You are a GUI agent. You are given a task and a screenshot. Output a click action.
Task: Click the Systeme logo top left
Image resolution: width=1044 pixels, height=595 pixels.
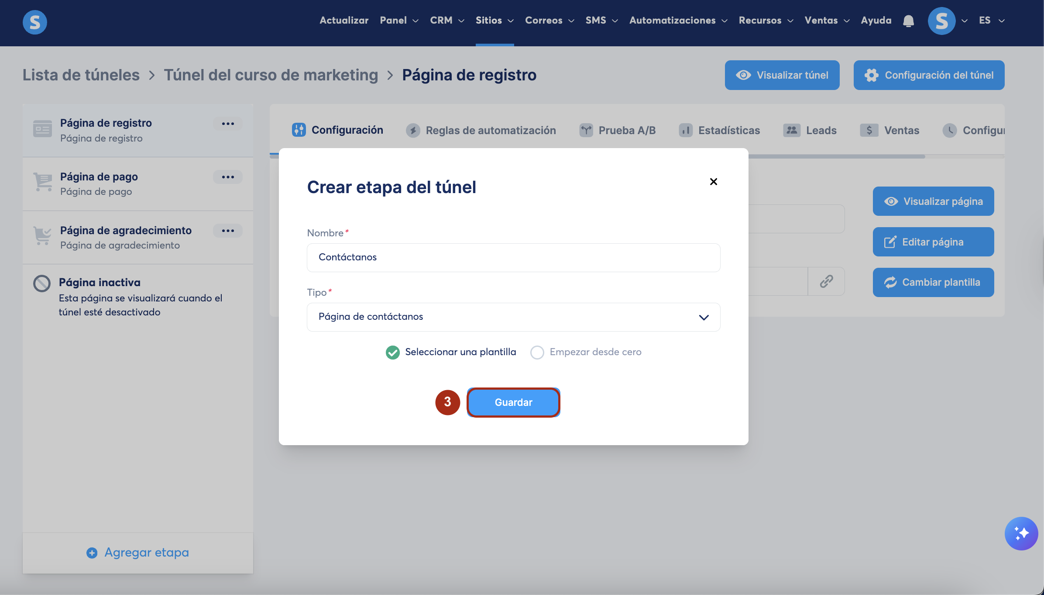pyautogui.click(x=35, y=22)
